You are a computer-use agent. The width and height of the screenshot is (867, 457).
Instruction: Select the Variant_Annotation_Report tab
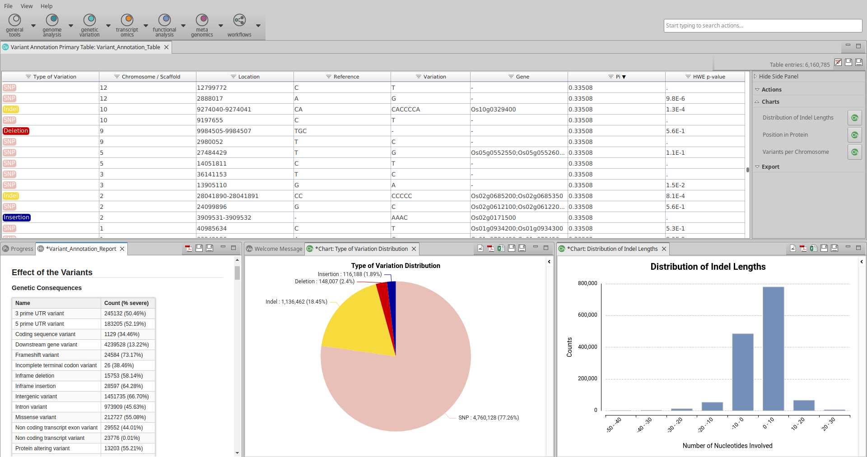coord(81,249)
